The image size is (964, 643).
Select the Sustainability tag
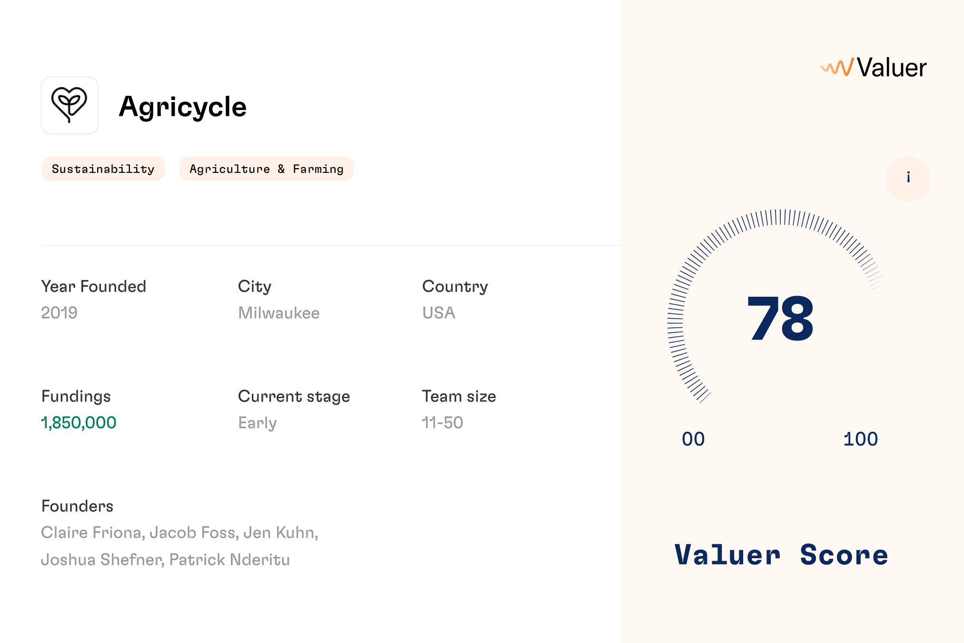[x=103, y=169]
